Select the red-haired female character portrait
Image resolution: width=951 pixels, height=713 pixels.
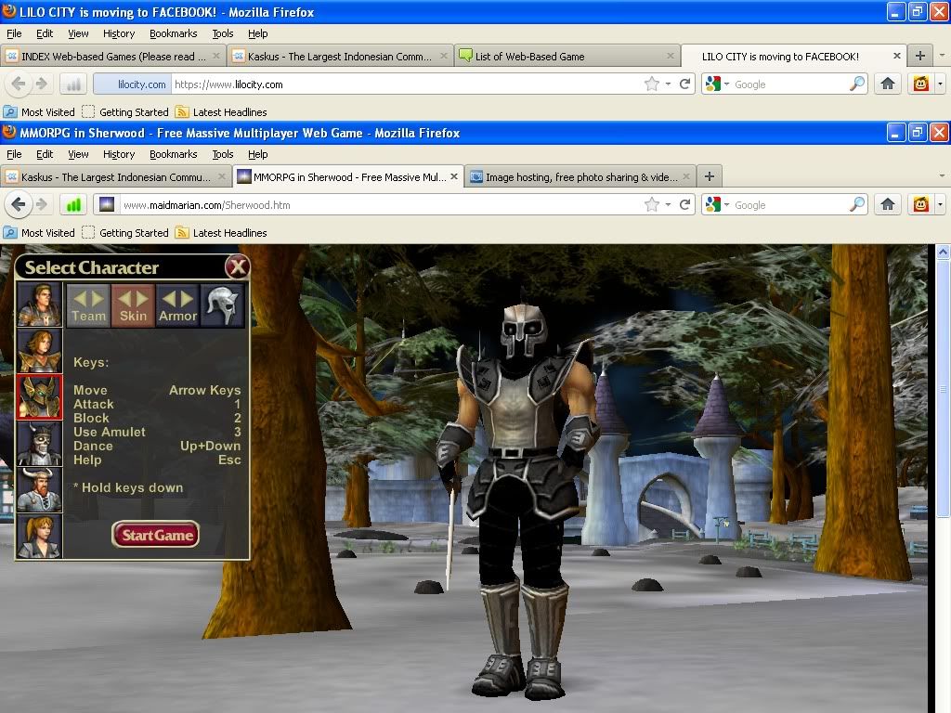pos(39,351)
